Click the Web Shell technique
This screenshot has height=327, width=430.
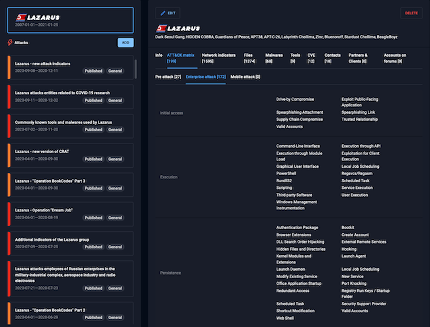tap(285, 318)
